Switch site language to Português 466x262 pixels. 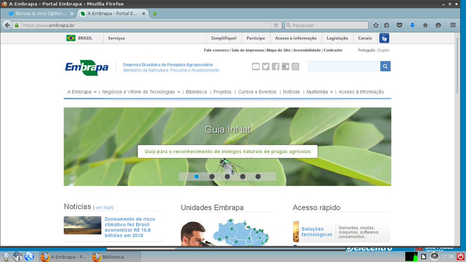point(367,50)
